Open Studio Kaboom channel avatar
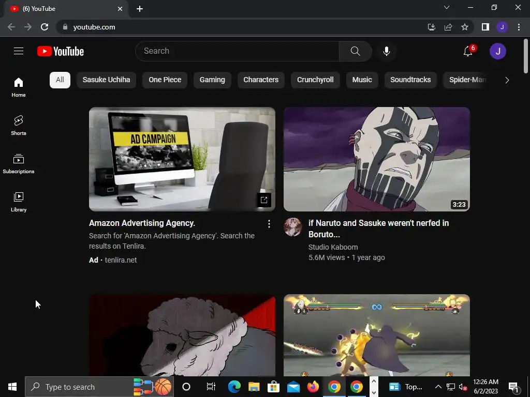This screenshot has width=530, height=397. click(293, 226)
